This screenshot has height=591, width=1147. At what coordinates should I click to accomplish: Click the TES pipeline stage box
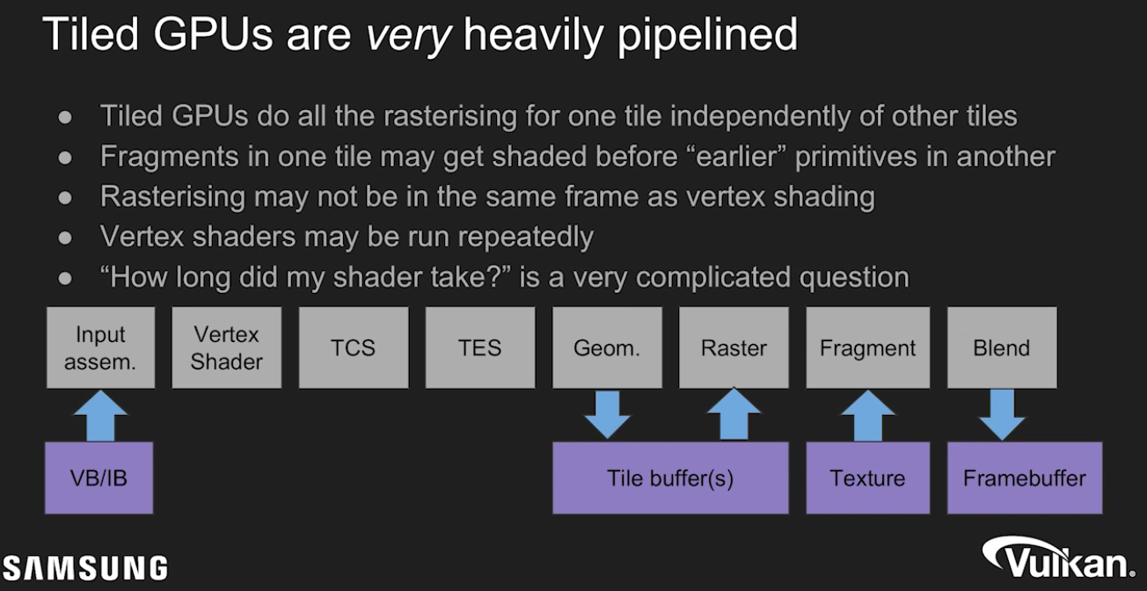tap(480, 347)
